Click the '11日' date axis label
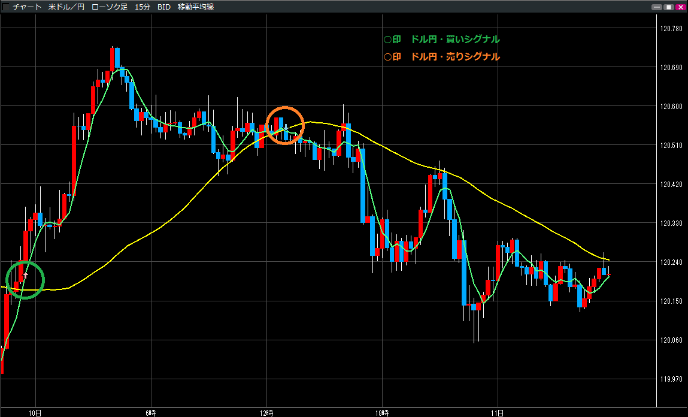Screen dimensions: 688x417 point(497,413)
